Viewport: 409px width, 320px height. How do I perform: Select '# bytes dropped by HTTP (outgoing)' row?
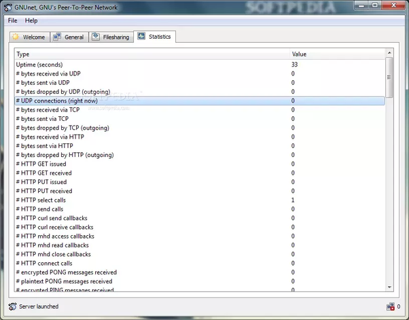click(x=200, y=155)
